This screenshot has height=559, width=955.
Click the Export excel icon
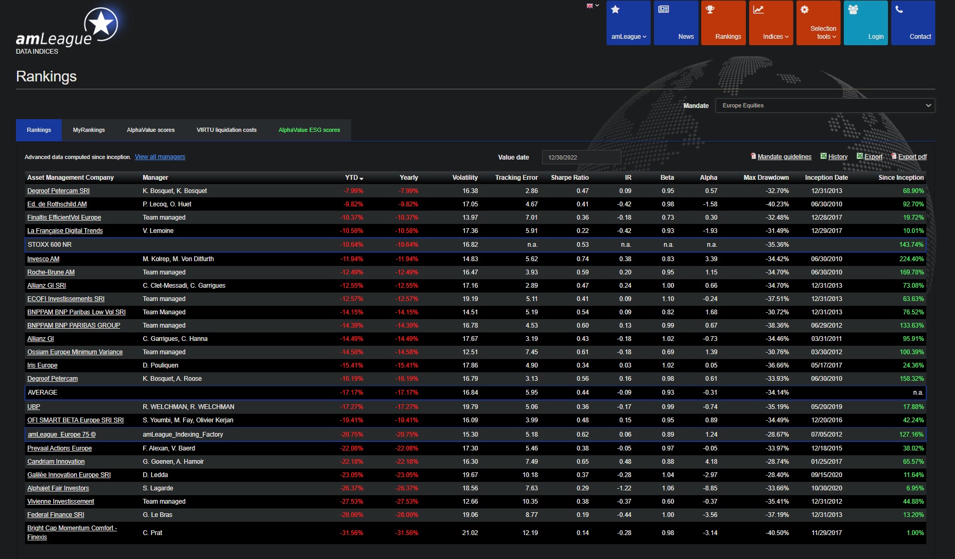pos(860,156)
